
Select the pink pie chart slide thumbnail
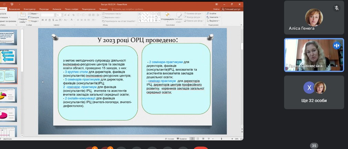tap(8, 114)
